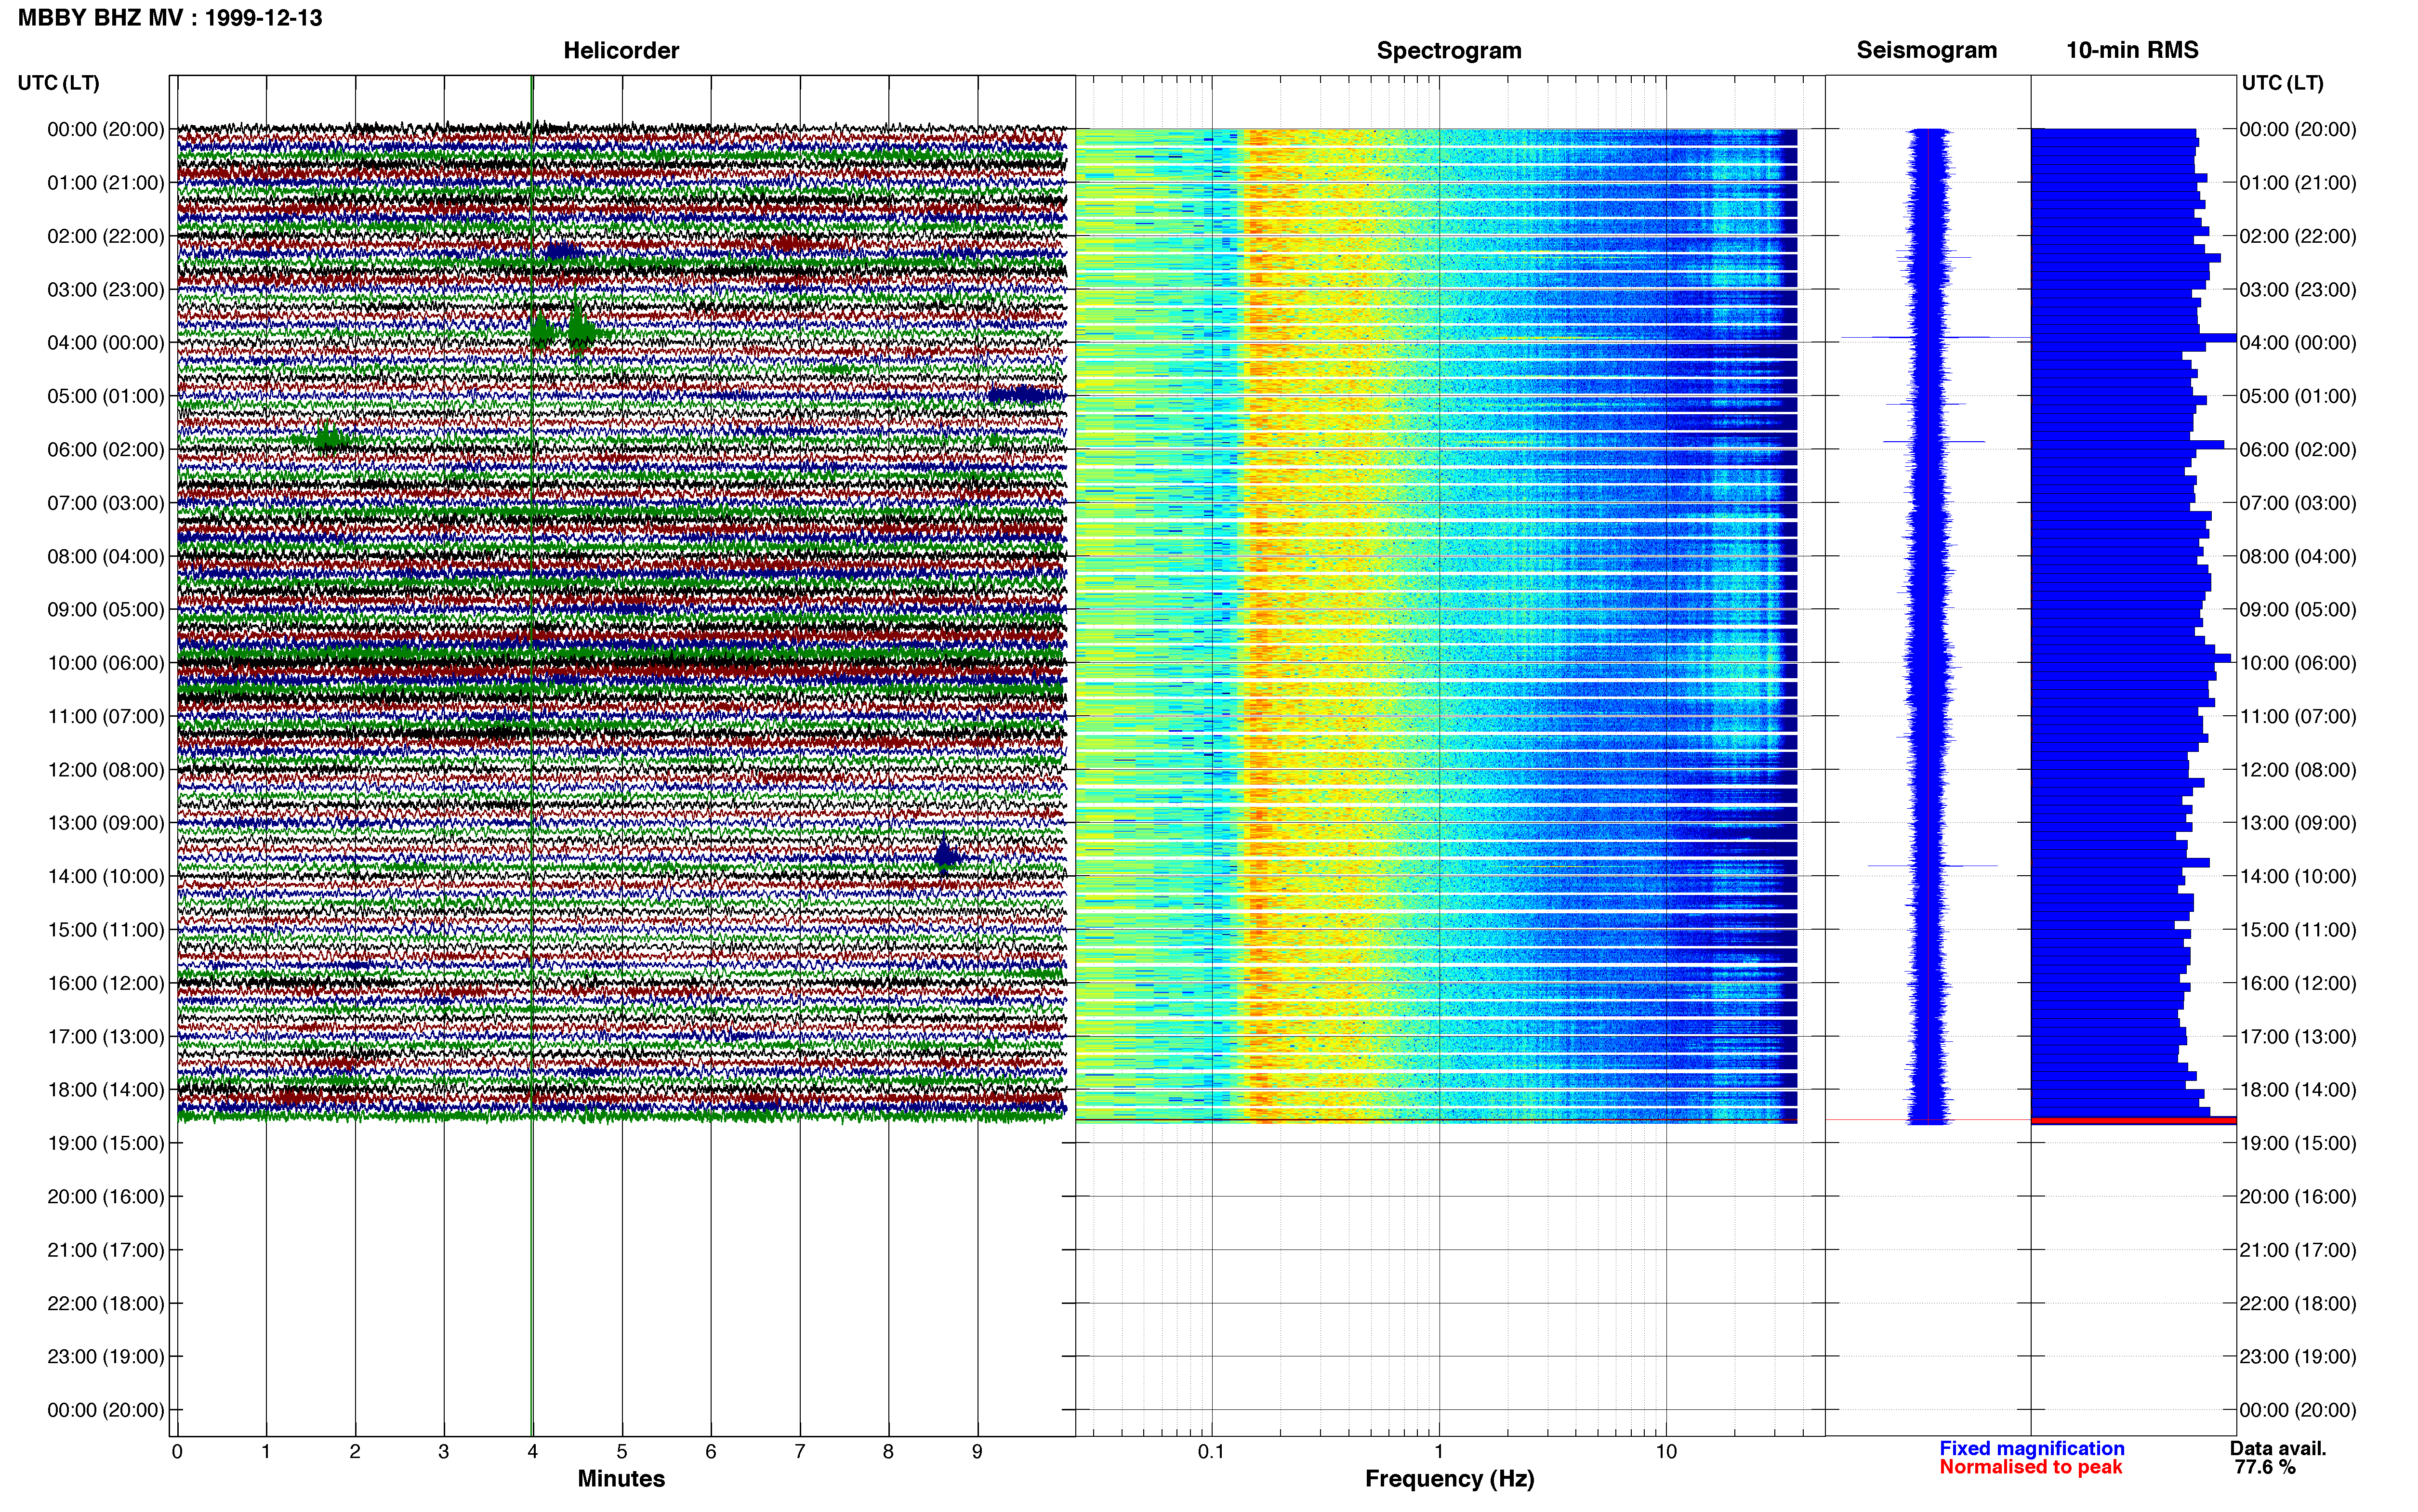Click right time label '06:00 (02:00)'

click(2298, 449)
